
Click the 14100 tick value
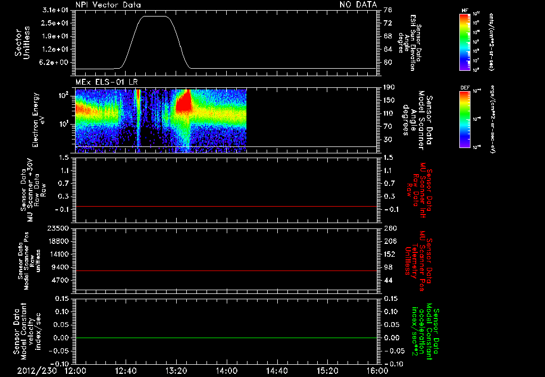click(57, 254)
